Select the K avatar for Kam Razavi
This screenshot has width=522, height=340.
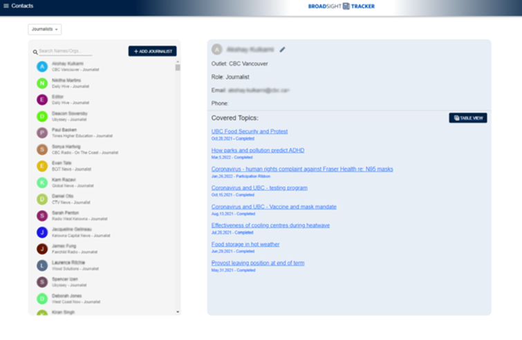[42, 182]
